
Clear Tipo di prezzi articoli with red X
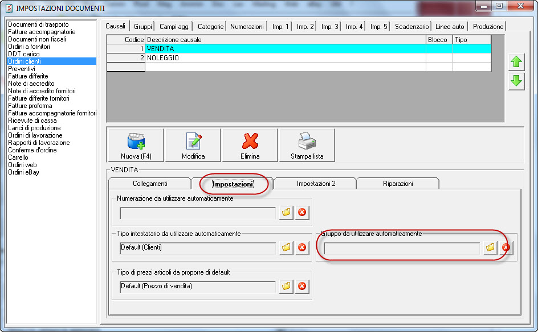pyautogui.click(x=302, y=286)
